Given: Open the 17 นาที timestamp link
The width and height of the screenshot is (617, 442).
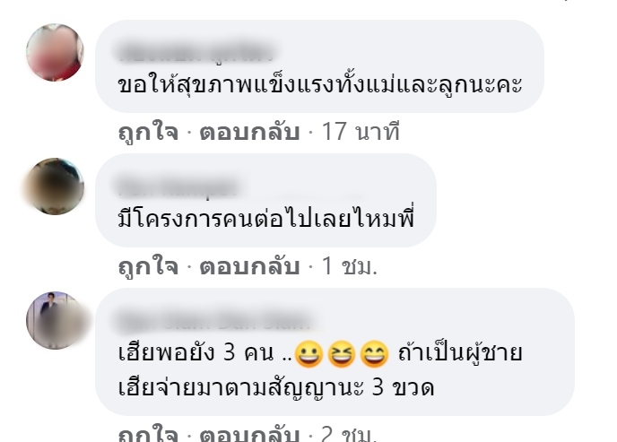Looking at the screenshot, I should tap(361, 131).
